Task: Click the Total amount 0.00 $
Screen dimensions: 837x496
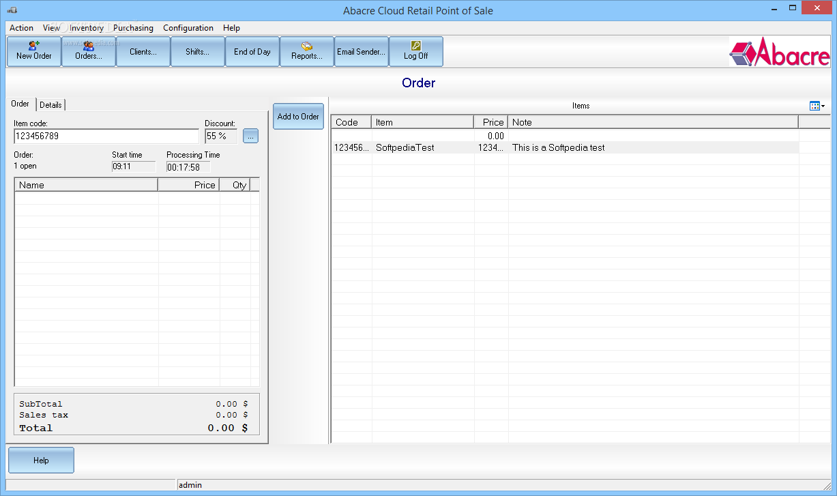Action: pyautogui.click(x=228, y=428)
